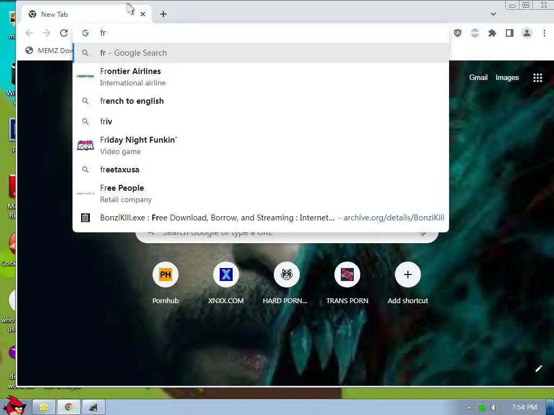The height and width of the screenshot is (415, 554).
Task: Open Windows Explorer folder on taskbar
Action: tap(44, 407)
